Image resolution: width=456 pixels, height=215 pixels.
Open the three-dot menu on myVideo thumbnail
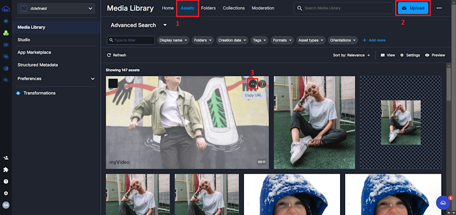point(262,84)
